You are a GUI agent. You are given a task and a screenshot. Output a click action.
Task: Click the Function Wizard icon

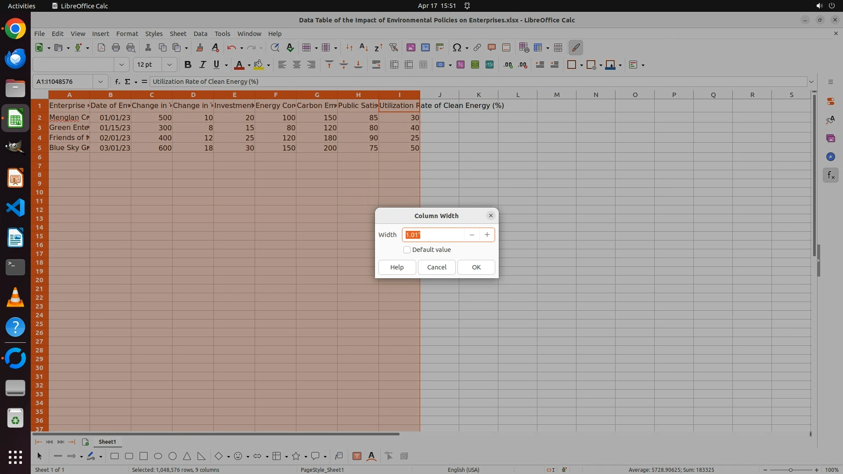117,82
